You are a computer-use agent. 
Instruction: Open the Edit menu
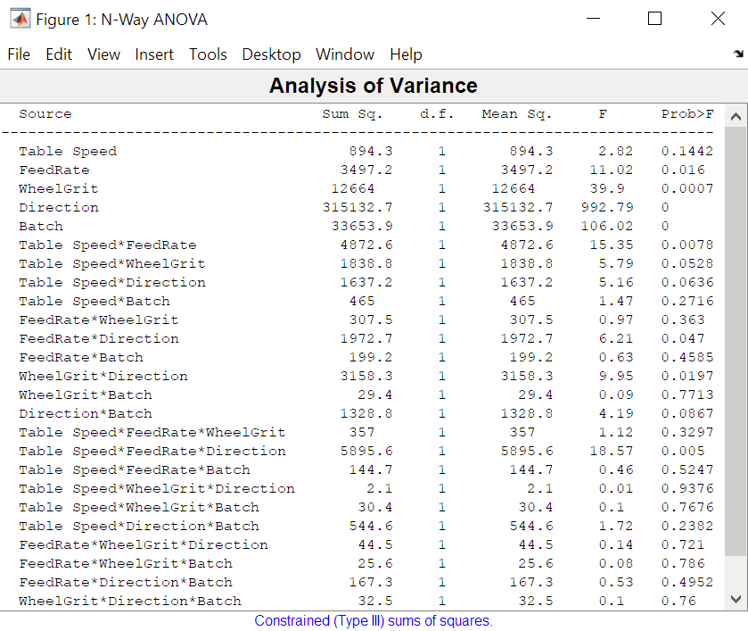click(x=58, y=54)
